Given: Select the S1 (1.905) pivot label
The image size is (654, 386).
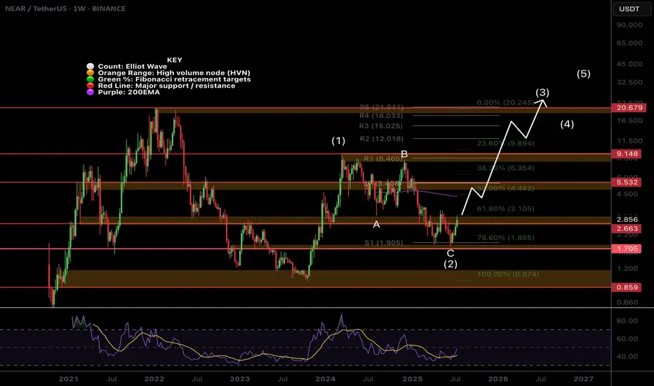Looking at the screenshot, I should click(x=384, y=242).
